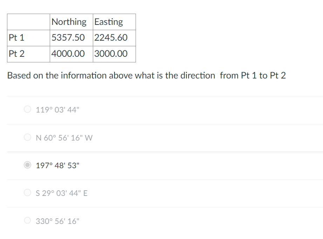Click the answer label S 29° 03' 44" E
Image resolution: width=323 pixels, height=239 pixels.
(62, 193)
